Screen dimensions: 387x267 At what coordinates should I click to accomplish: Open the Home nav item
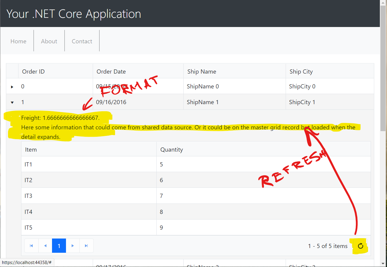point(18,41)
